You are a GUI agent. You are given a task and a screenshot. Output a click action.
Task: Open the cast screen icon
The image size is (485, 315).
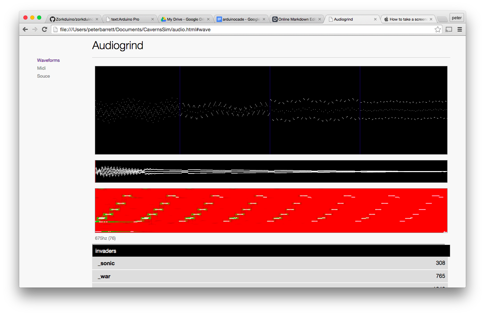pyautogui.click(x=449, y=30)
